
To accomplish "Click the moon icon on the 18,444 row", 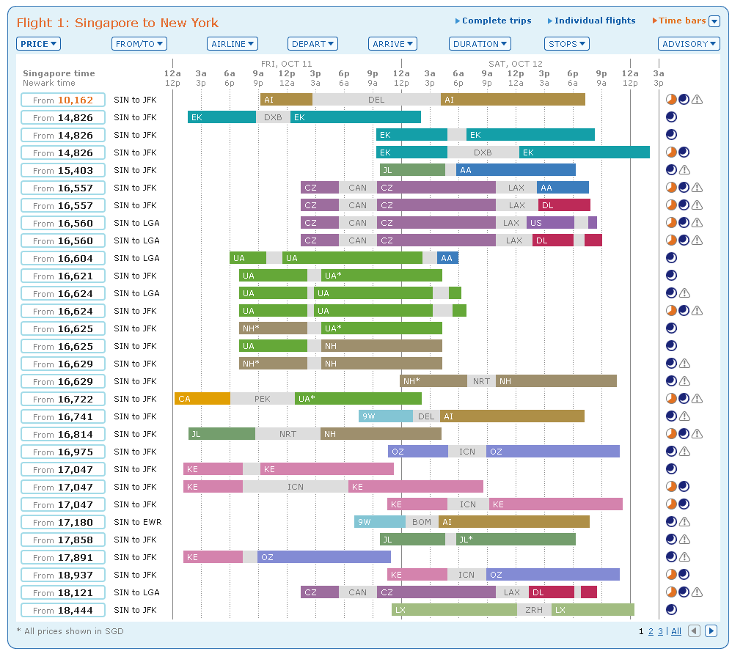I will coord(671,610).
